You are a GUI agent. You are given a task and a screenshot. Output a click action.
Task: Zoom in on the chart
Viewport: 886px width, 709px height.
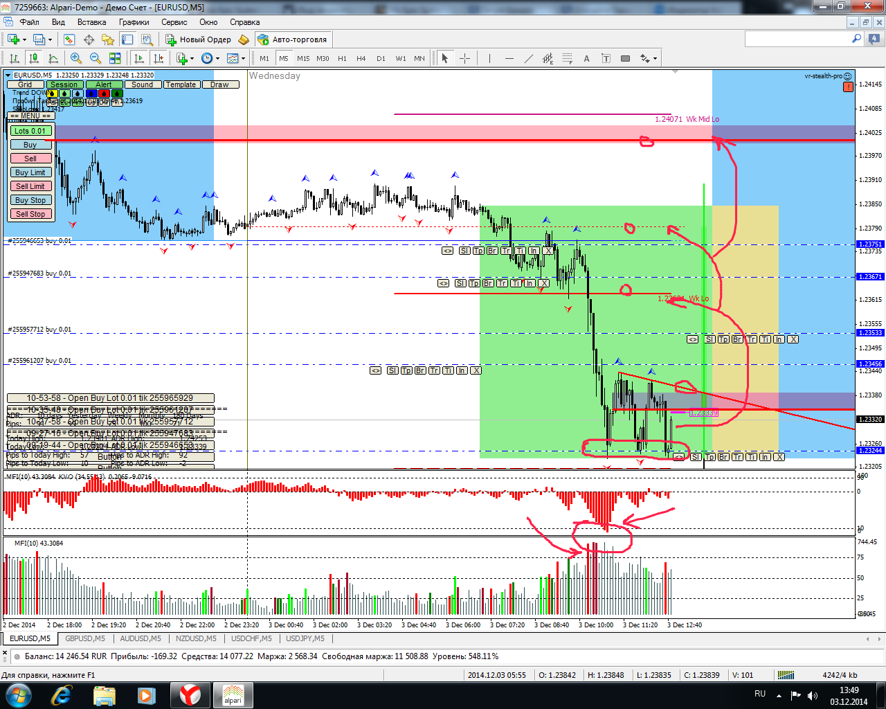click(x=76, y=58)
